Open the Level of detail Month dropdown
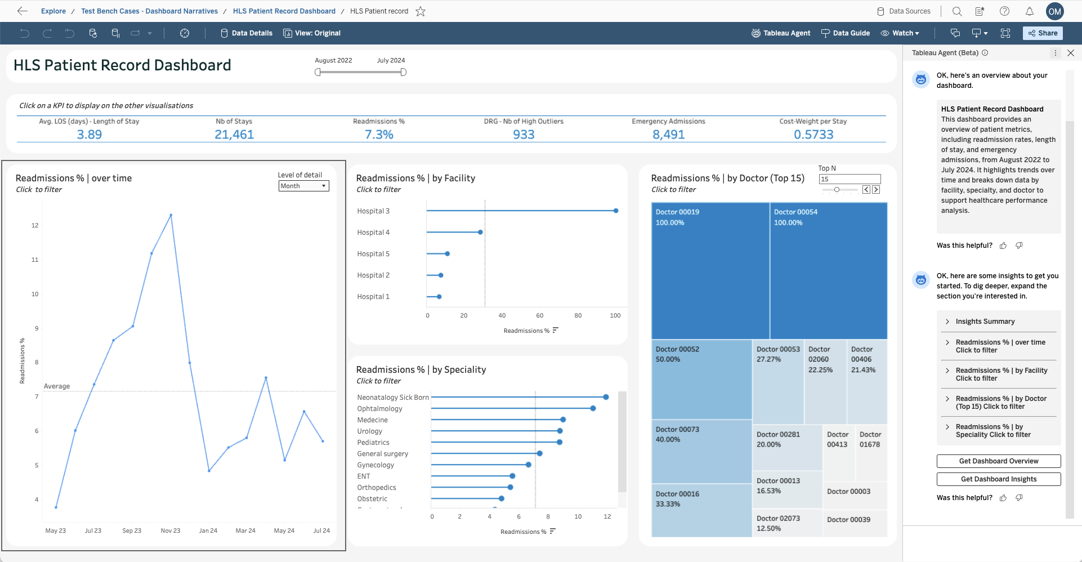 303,186
